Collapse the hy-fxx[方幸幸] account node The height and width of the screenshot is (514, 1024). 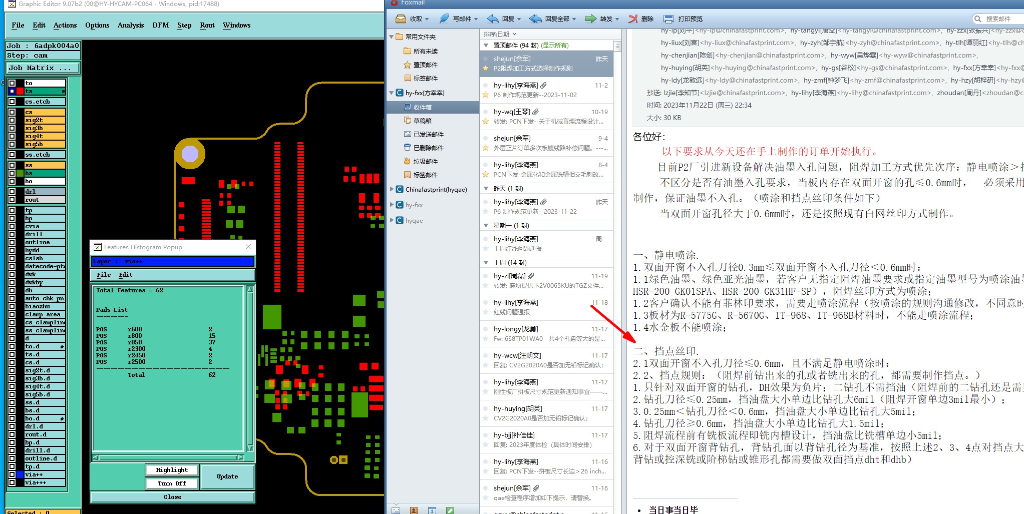[392, 93]
